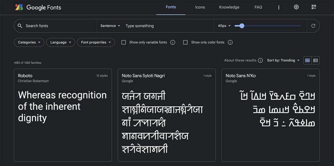The width and height of the screenshot is (334, 166).
Task: Click the font size slider track
Action: pos(268,26)
